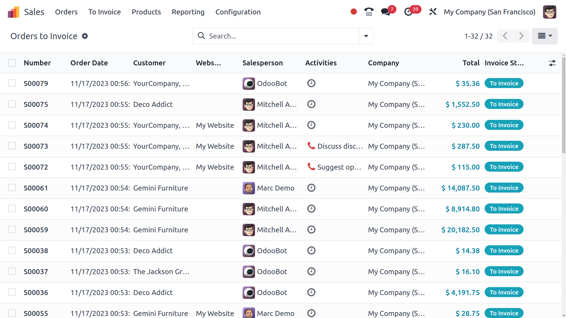
Task: Open the Orders to Invoice gear settings
Action: tap(85, 36)
